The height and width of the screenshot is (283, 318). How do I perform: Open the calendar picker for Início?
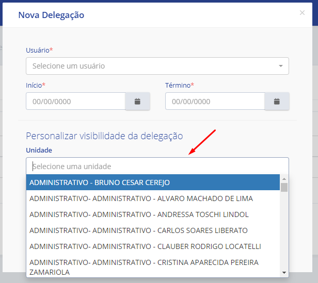137,102
